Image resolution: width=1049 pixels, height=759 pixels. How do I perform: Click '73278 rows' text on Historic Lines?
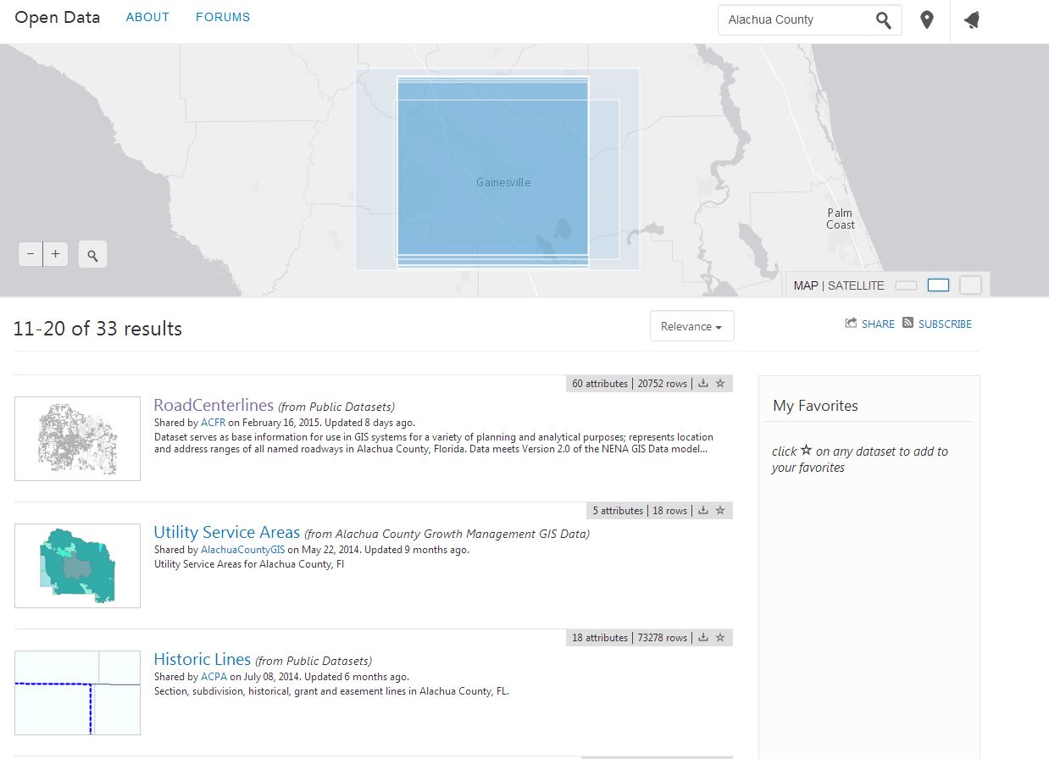(664, 638)
